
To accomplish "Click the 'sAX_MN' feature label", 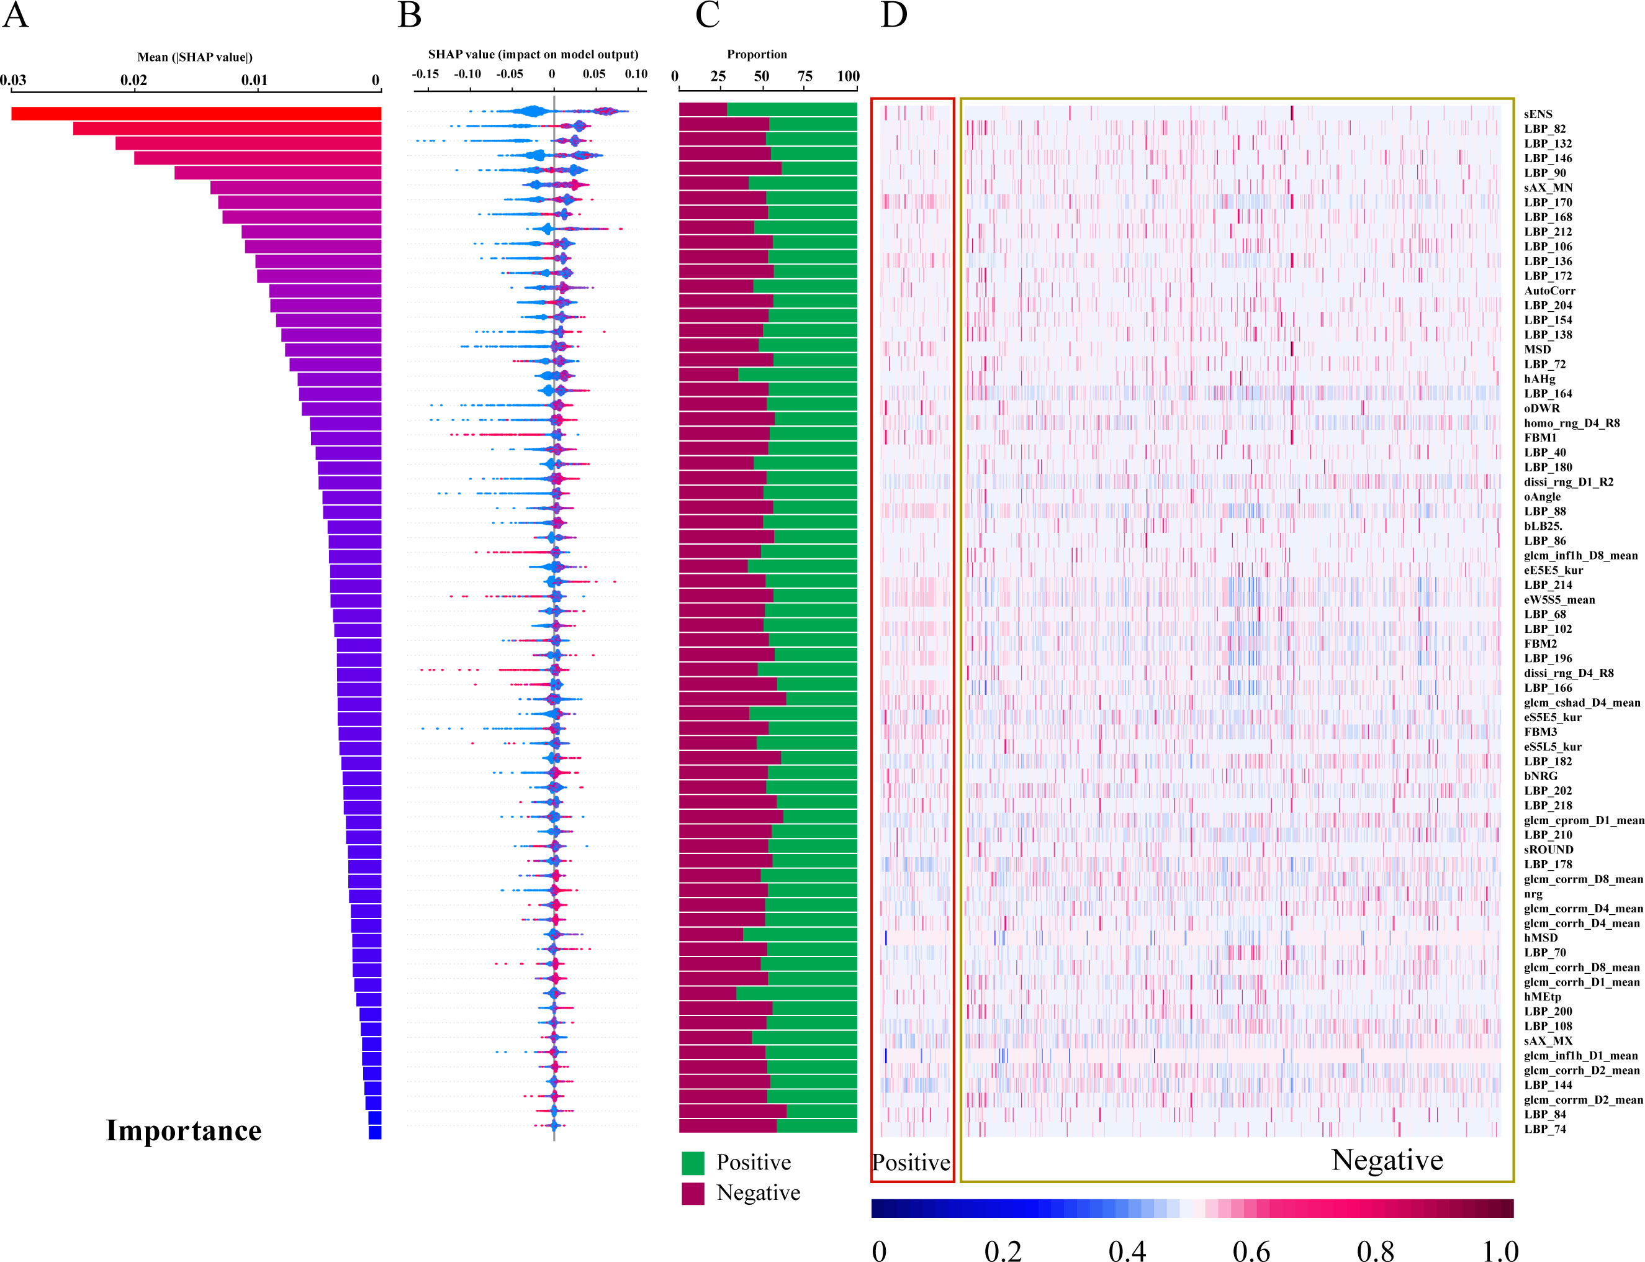I will (x=1548, y=188).
